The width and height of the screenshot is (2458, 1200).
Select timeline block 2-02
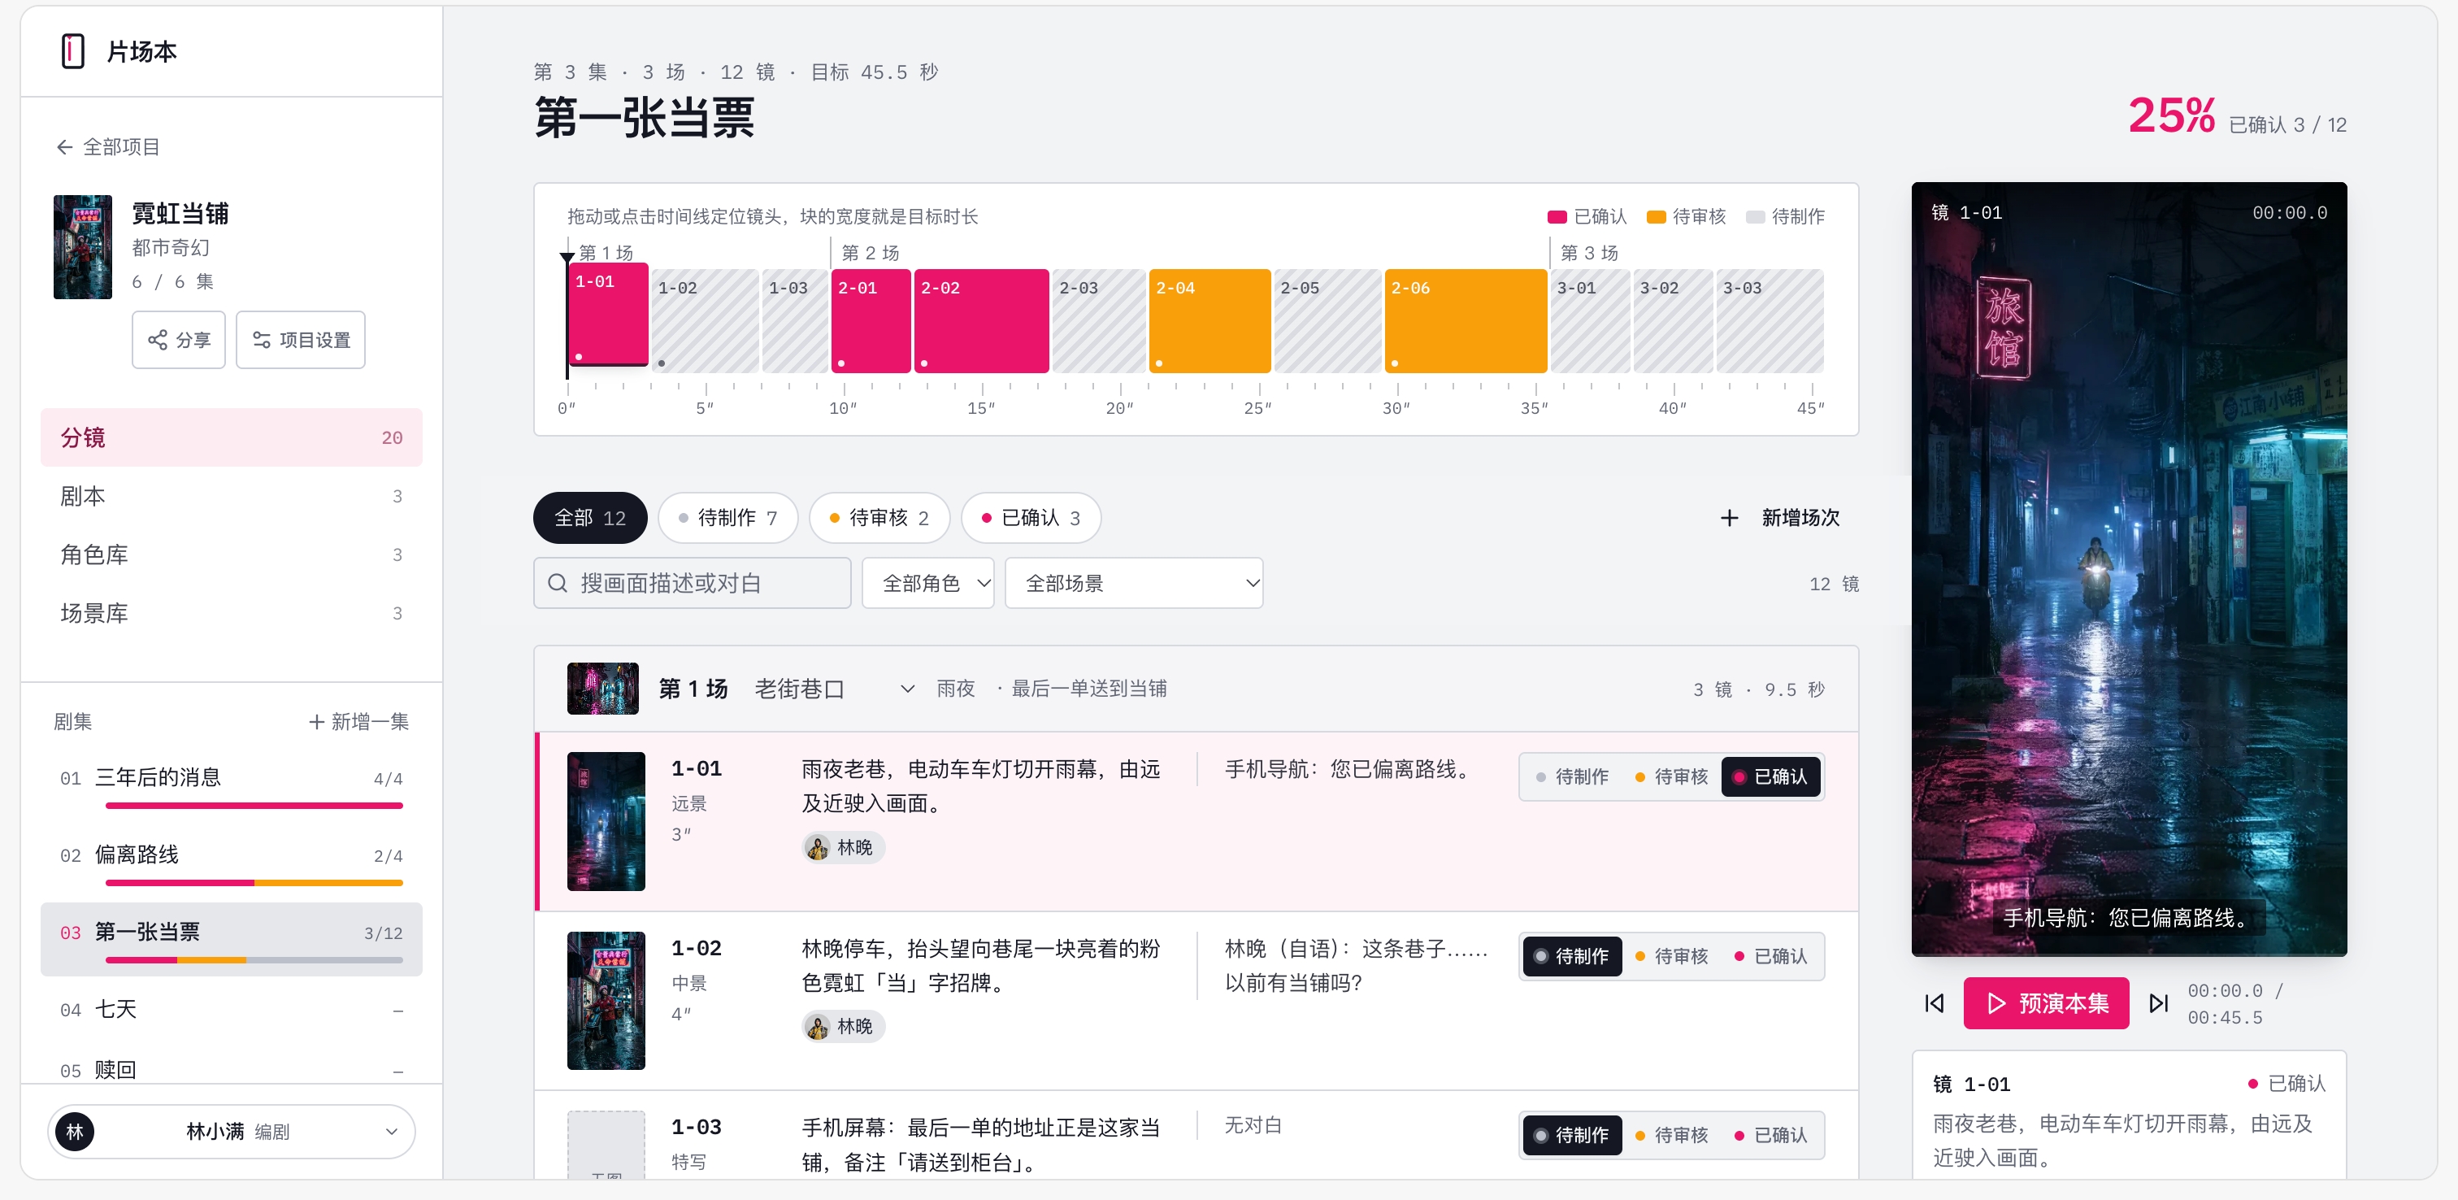[x=981, y=321]
